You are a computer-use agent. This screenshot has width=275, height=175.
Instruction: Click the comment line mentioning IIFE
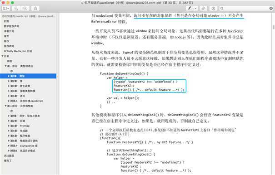[x=168, y=130]
